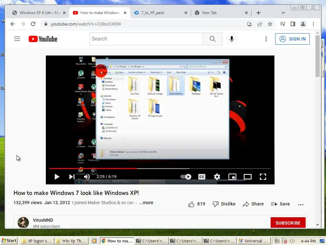Open the Chrome profile avatar
This screenshot has height=245, width=326.
(303, 24)
